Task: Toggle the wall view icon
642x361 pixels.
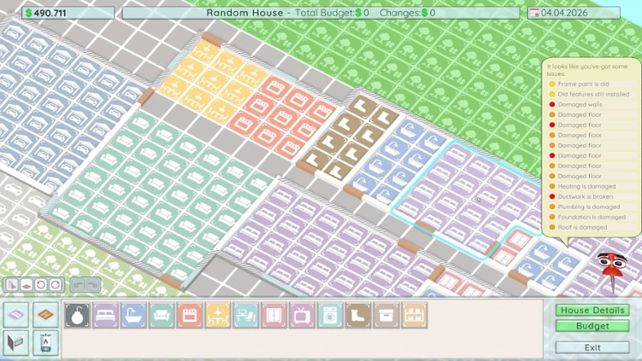Action: click(12, 285)
